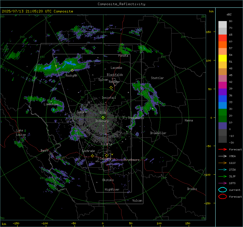Select the cyan 27ZW arrow icon
This screenshot has width=243, height=227.
pos(222,170)
